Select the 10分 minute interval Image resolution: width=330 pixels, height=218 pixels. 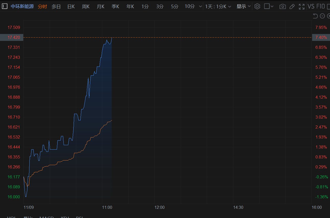tap(190, 6)
